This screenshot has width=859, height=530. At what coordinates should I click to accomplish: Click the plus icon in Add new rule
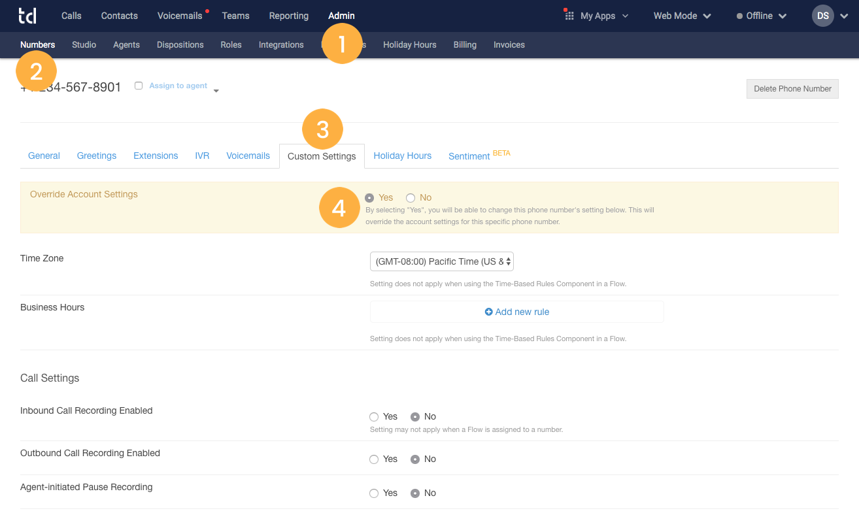488,312
